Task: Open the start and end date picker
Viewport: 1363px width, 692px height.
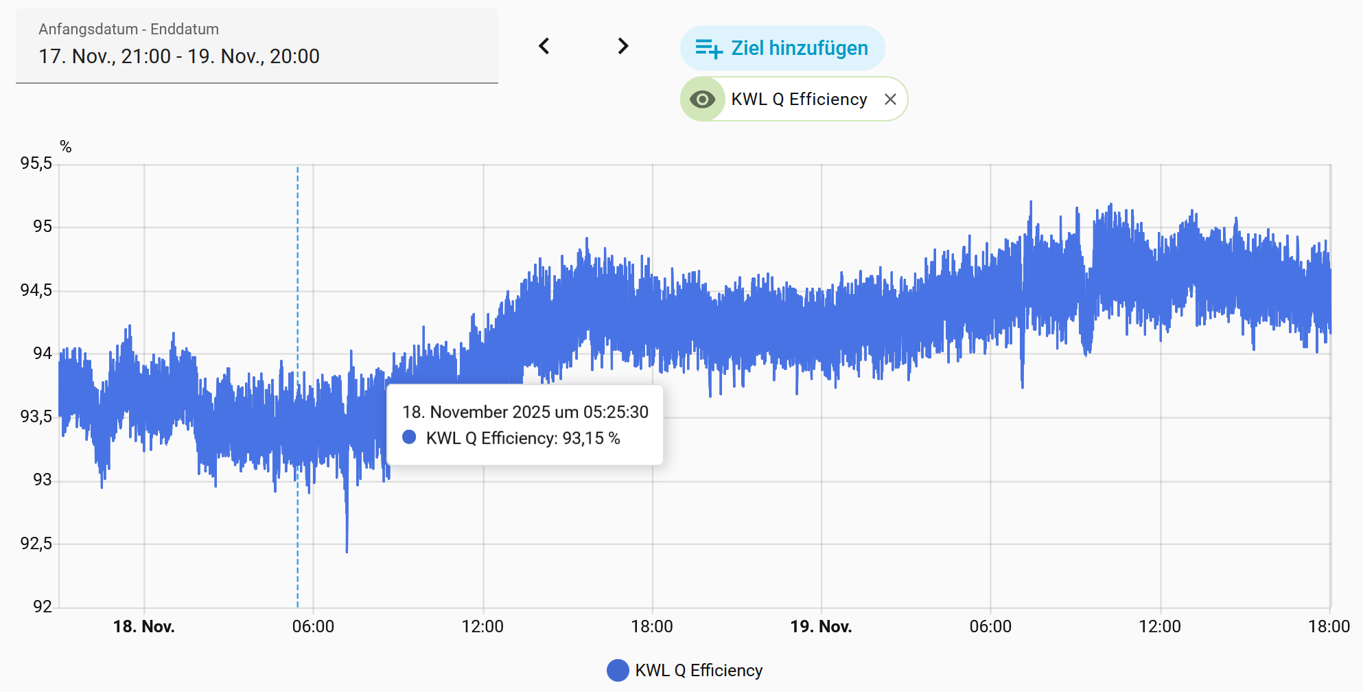Action: 257,46
